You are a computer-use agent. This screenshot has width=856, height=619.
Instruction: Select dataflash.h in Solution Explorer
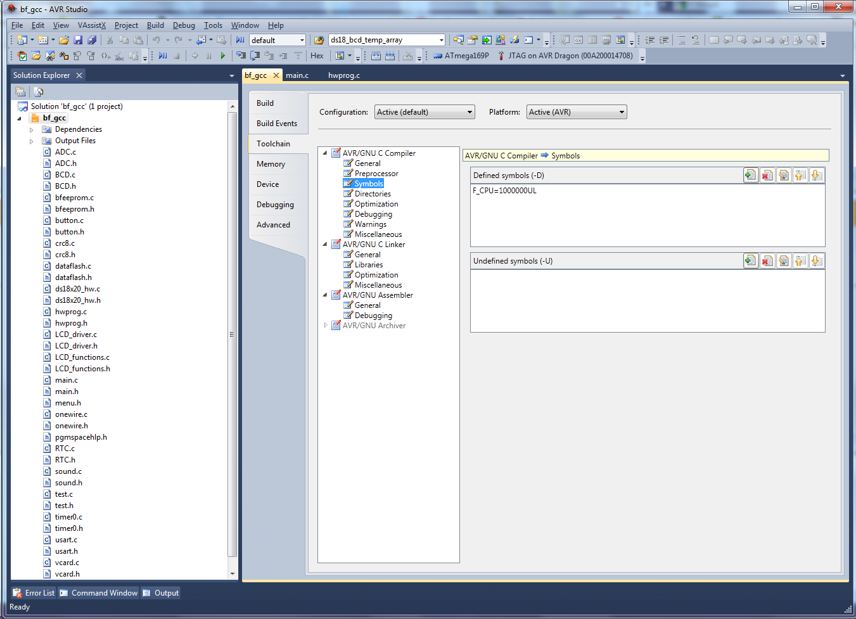coord(73,278)
